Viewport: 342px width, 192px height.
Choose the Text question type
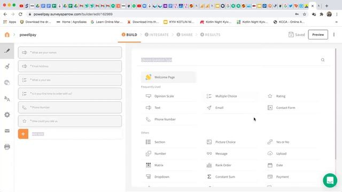pos(169,108)
